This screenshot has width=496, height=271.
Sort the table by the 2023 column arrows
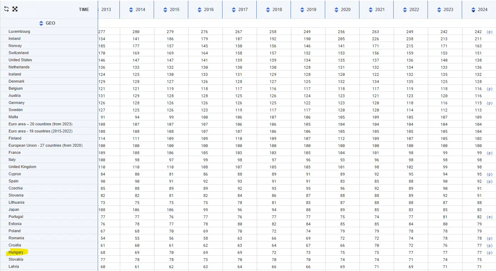click(439, 10)
